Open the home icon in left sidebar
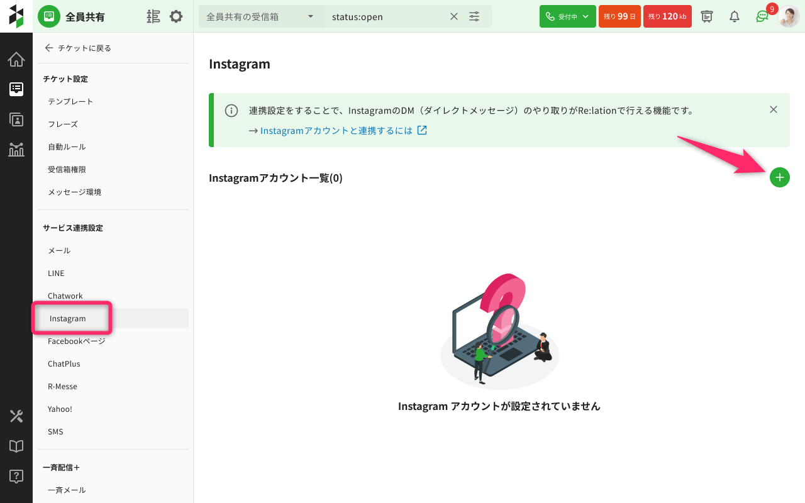The height and width of the screenshot is (503, 805). 16,60
